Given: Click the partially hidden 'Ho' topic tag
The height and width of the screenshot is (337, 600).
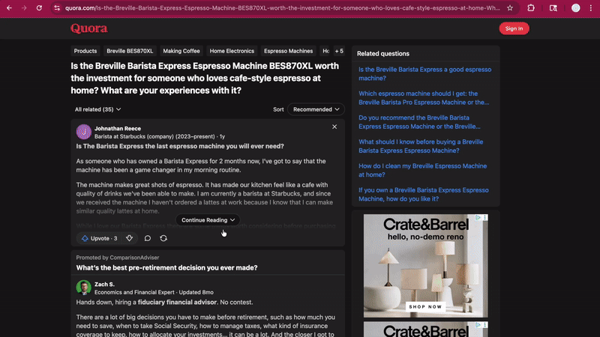Looking at the screenshot, I should pos(325,51).
